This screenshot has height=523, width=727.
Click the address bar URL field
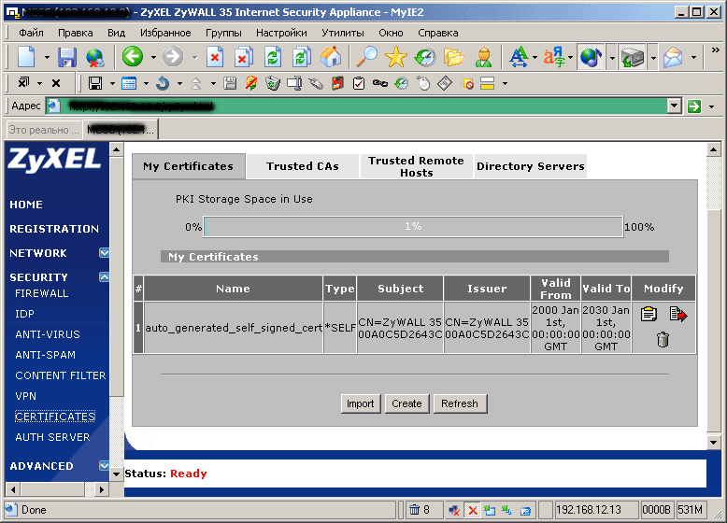(357, 106)
